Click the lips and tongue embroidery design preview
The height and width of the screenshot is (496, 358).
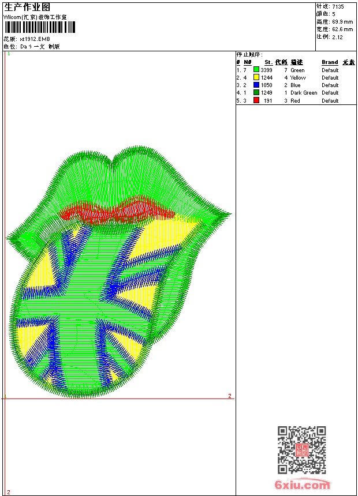[119, 272]
